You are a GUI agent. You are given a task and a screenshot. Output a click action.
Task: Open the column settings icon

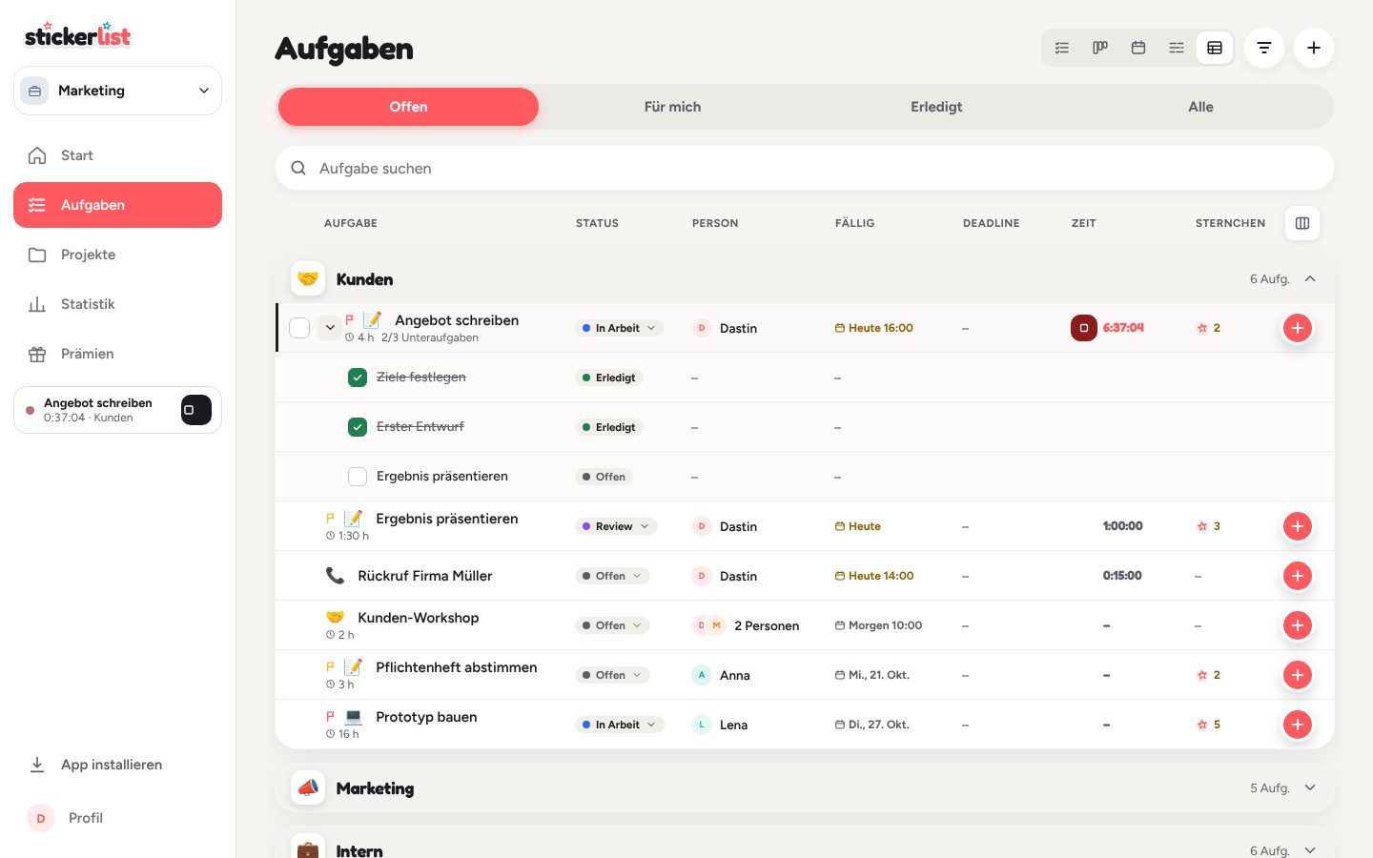coord(1302,223)
